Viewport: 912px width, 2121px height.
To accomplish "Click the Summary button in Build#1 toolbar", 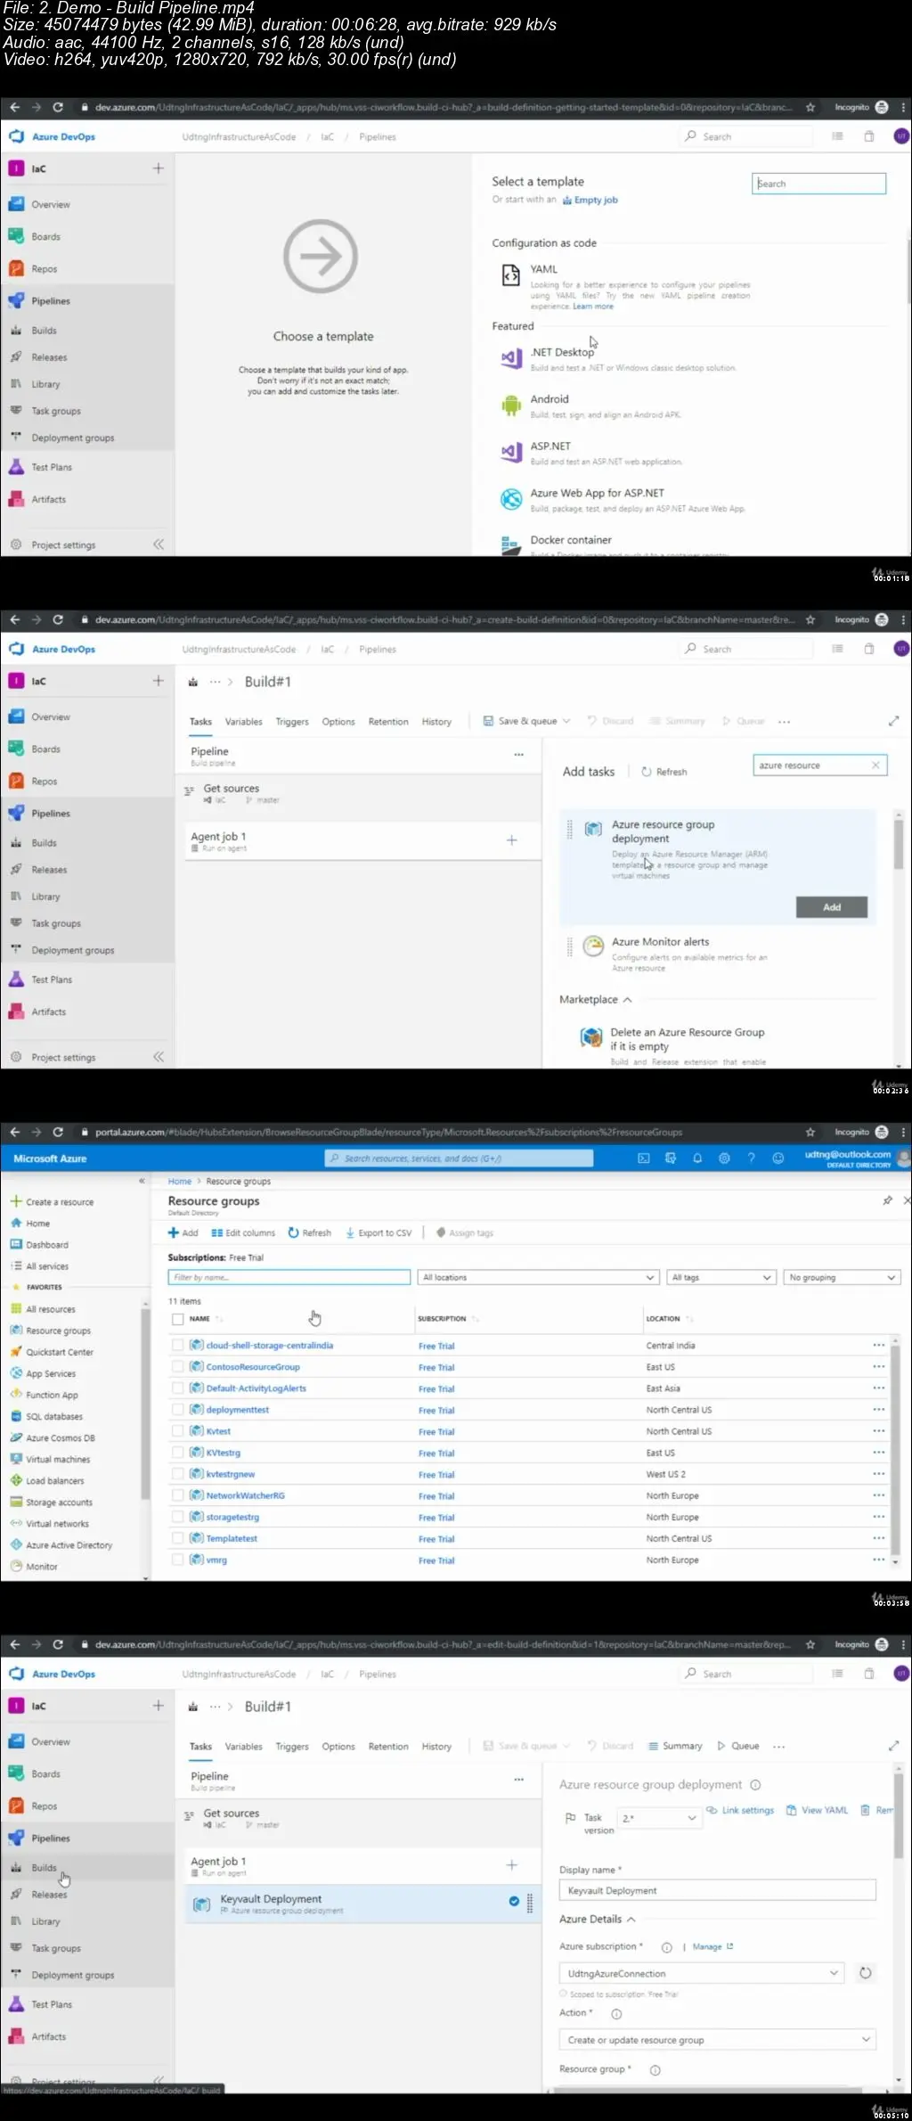I will coord(675,1746).
